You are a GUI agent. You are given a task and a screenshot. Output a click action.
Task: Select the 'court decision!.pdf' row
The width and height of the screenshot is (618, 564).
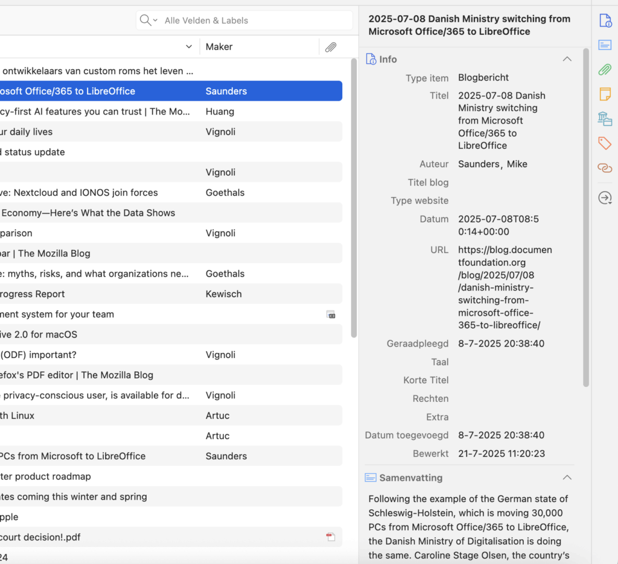click(171, 537)
